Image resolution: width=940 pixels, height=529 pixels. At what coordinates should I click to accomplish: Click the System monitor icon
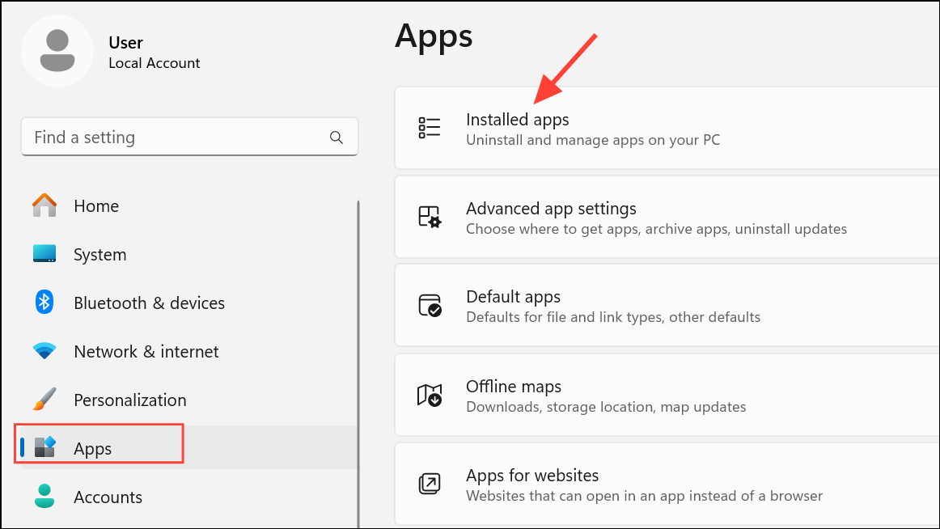(44, 254)
